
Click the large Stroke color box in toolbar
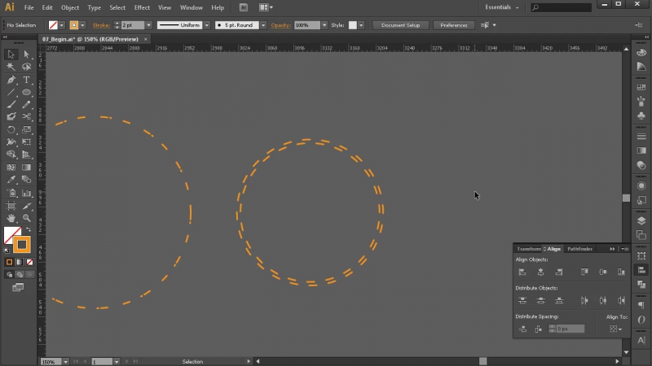click(x=22, y=245)
